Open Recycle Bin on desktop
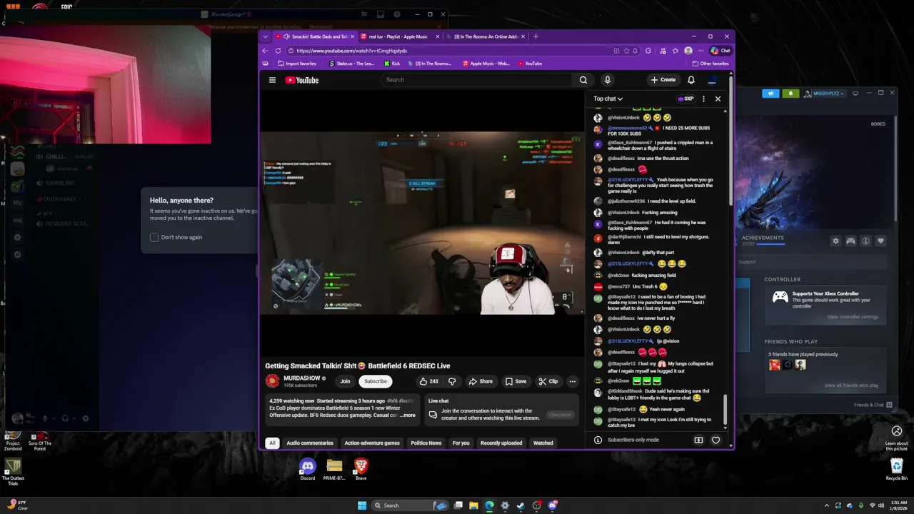Screen dimensions: 914x514 click(897, 469)
